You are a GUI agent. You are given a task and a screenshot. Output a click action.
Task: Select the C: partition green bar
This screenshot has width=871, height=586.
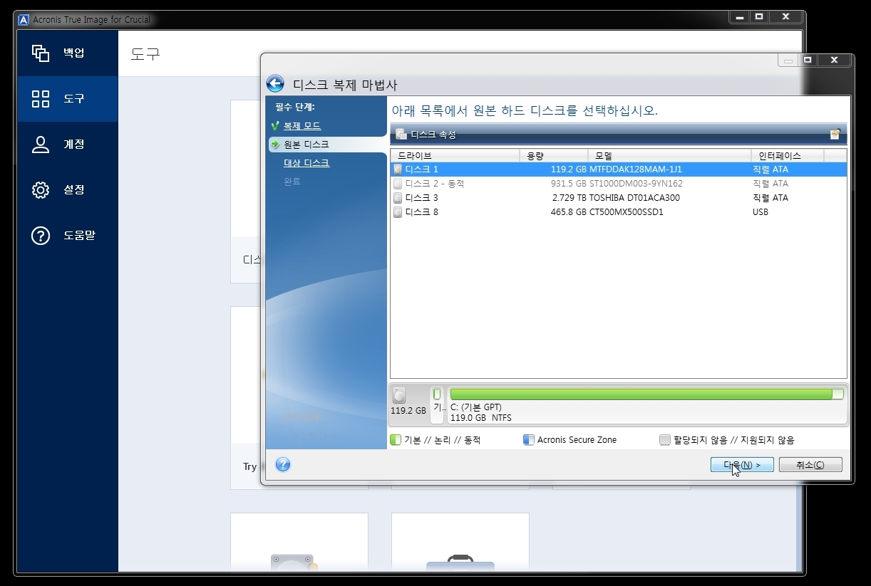click(646, 394)
